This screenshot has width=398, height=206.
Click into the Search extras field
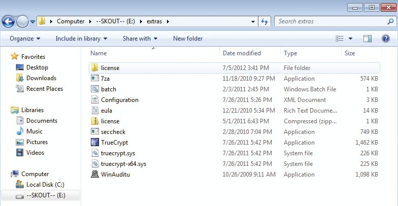[x=331, y=21]
